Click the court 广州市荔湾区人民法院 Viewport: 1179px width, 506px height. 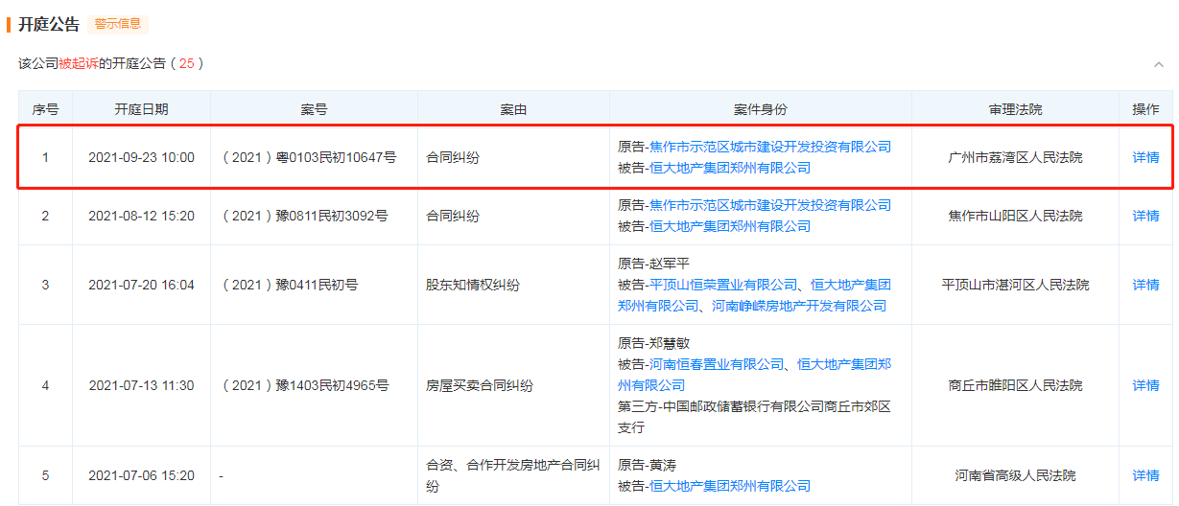click(1015, 157)
